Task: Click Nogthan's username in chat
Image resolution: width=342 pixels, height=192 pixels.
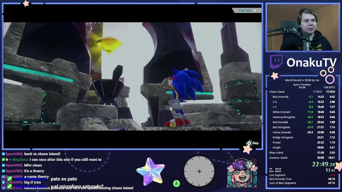Action: click(20, 159)
